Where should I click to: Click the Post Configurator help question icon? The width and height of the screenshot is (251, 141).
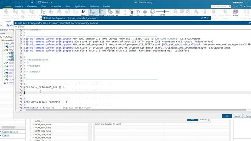point(205,18)
